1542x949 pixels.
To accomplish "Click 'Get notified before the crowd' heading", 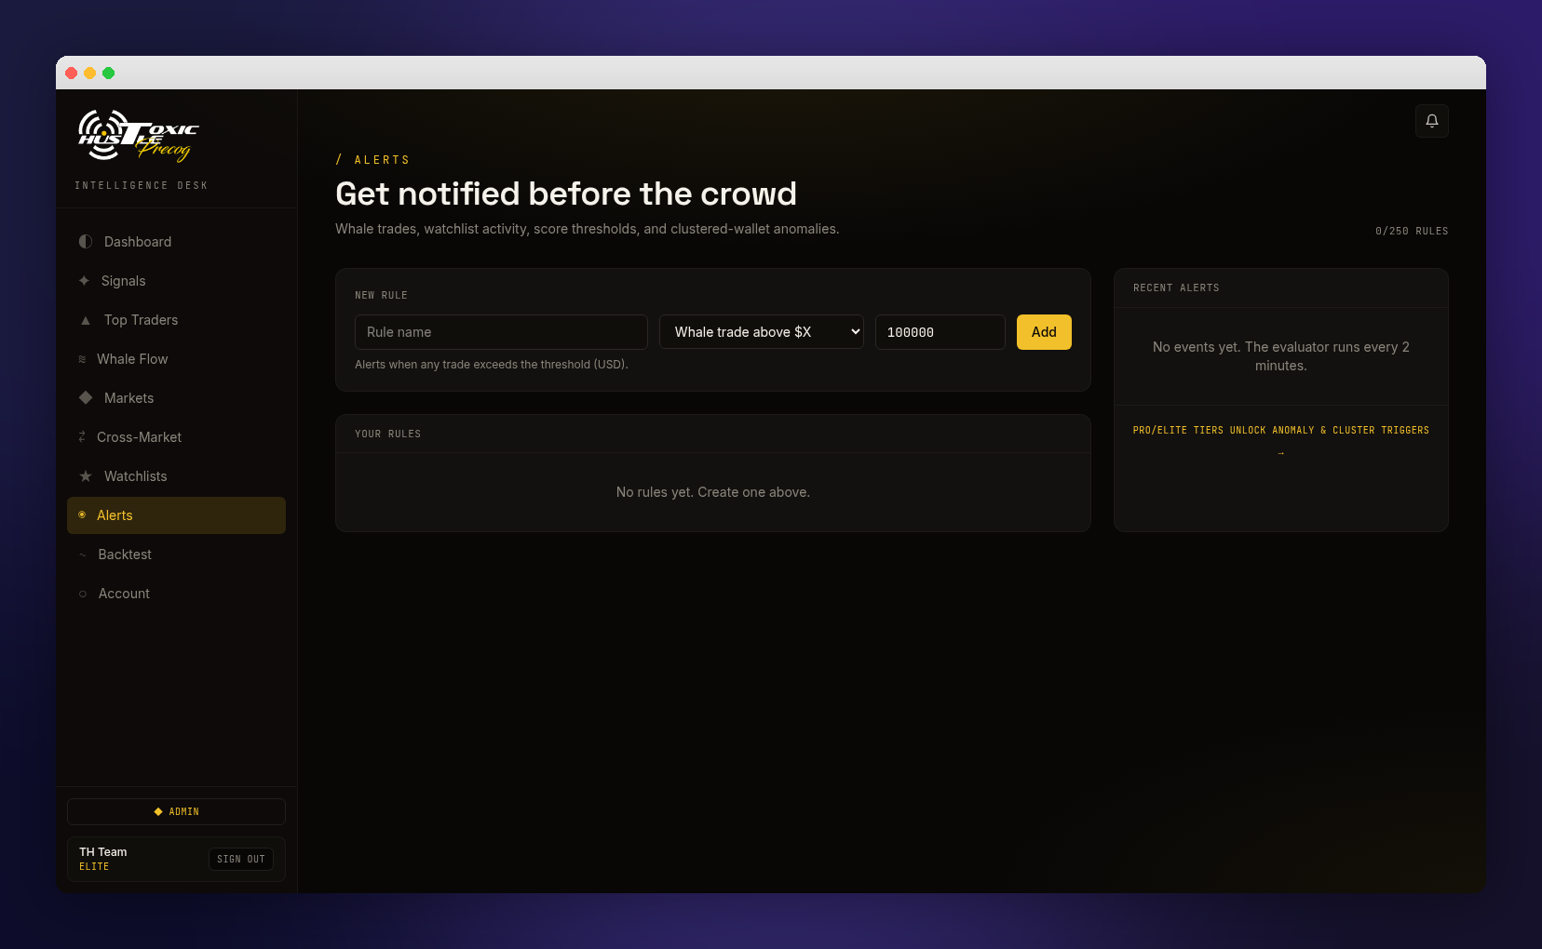I will point(566,194).
